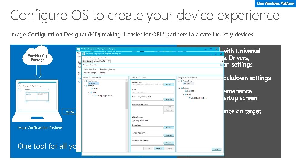
Task: Open the File menu in front window
Action: [x=84, y=58]
